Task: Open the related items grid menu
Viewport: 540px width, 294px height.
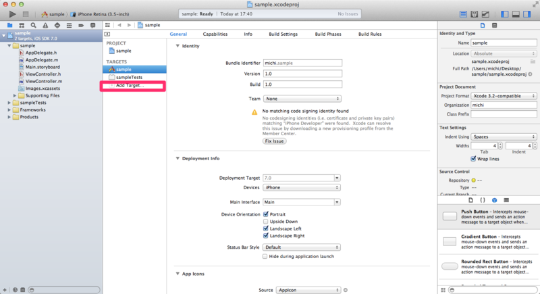Action: tap(108, 25)
